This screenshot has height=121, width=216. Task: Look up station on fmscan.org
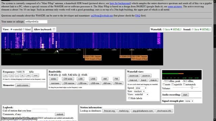[x=109, y=111]
